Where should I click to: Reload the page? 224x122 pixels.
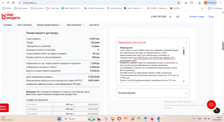pos(8,3)
